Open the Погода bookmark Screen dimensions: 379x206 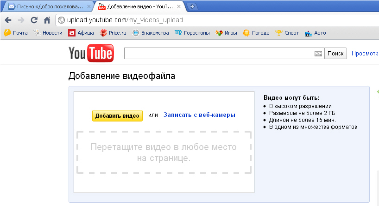tap(256, 33)
